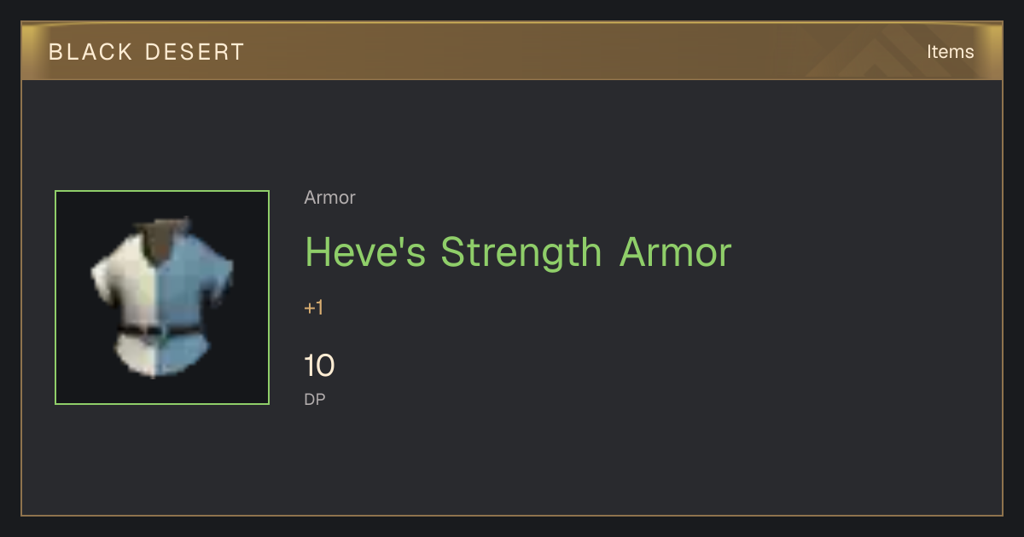Click the green word Armor in the title

click(676, 251)
